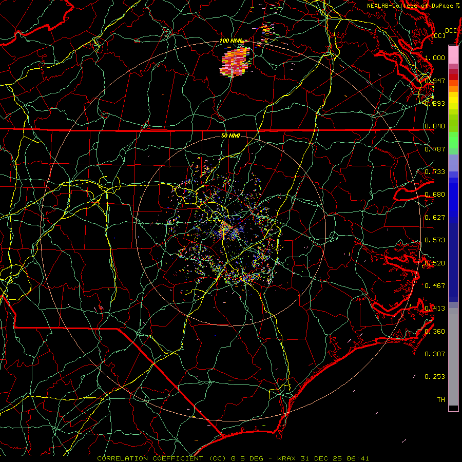The image size is (462, 462).
Task: Click the 50 NMI range ring label
Action: click(230, 136)
